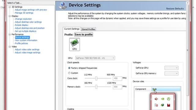This screenshot has width=196, height=110.
Task: Open Rotate display page
Action: tap(22, 25)
